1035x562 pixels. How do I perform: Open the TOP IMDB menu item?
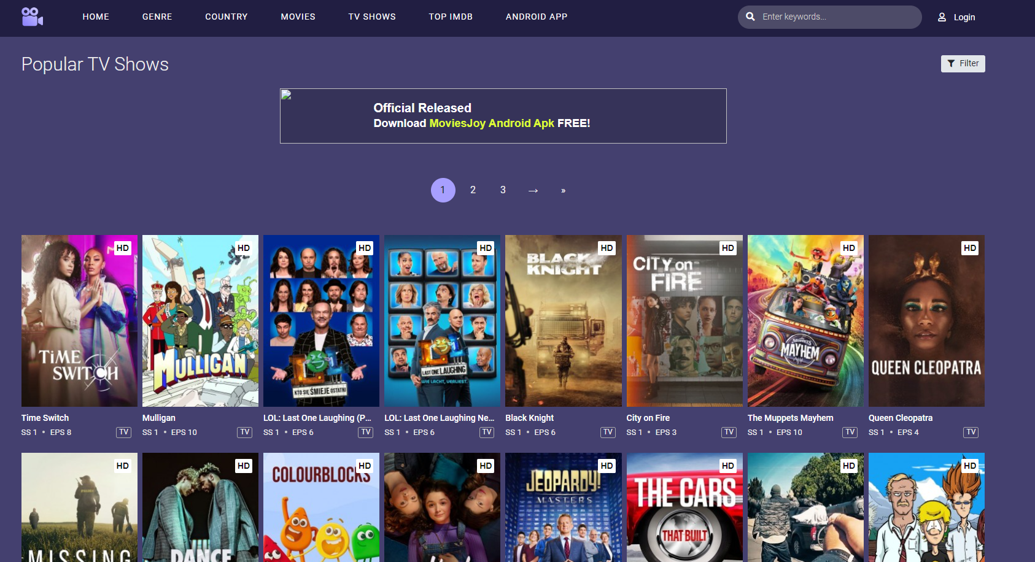(451, 17)
